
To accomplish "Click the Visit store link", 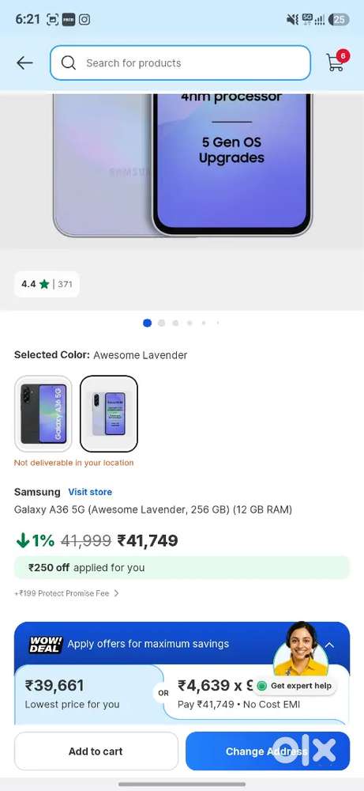I will (90, 492).
